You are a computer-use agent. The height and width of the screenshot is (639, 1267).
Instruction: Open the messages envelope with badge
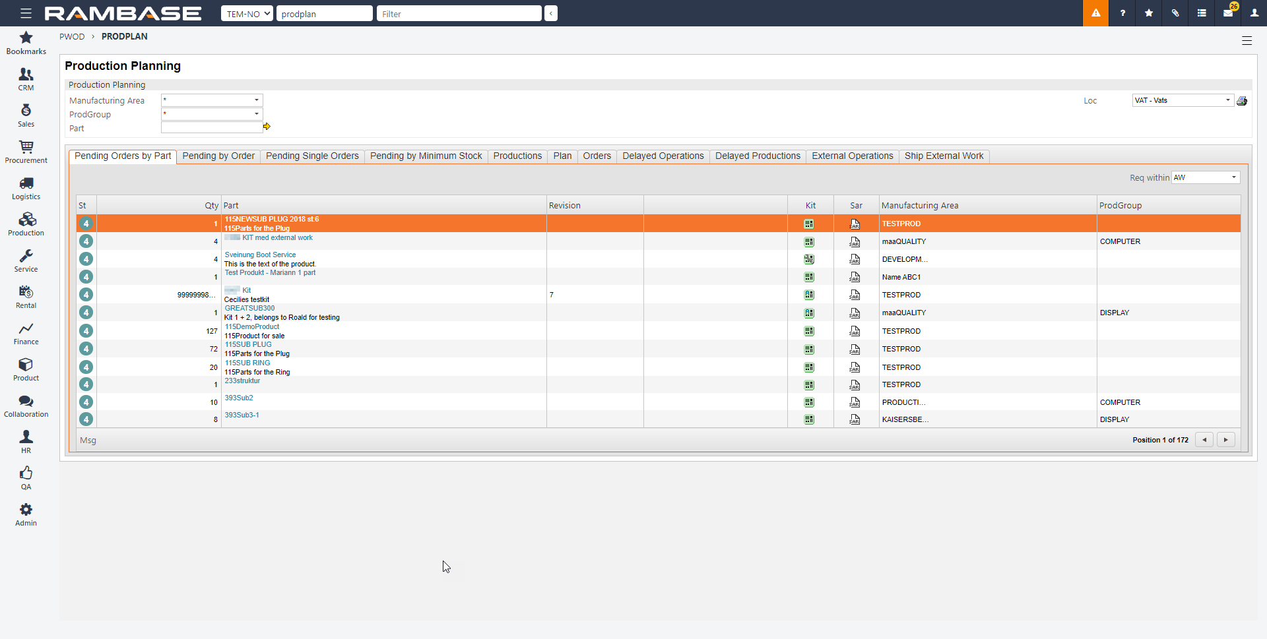point(1228,13)
